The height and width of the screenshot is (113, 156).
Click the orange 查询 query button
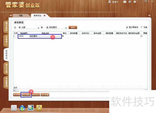coord(73,27)
